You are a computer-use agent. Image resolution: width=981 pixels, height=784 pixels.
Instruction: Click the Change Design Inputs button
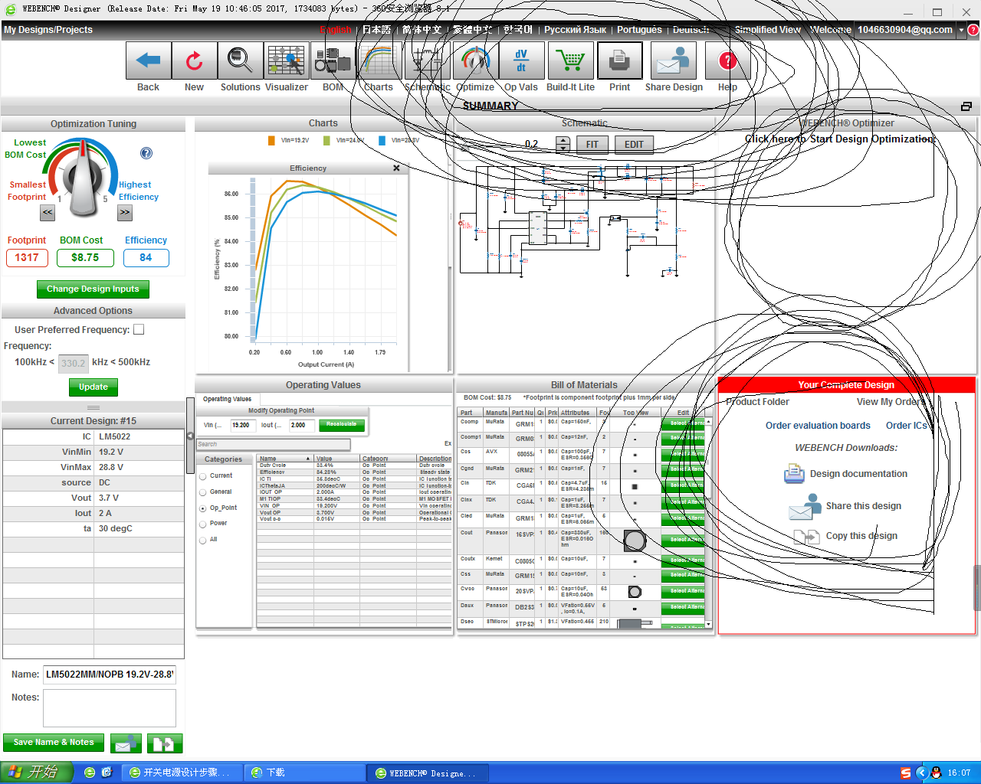pyautogui.click(x=93, y=289)
